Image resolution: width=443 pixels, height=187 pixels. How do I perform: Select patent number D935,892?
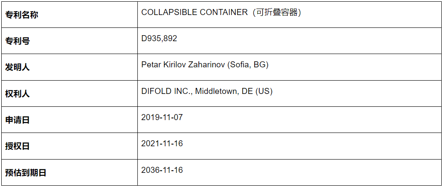[x=159, y=39]
